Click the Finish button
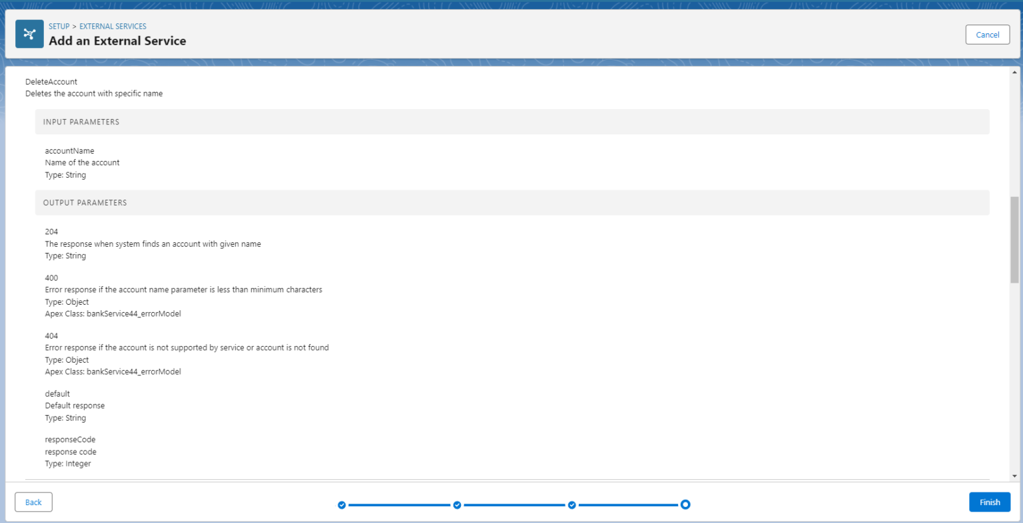Image resolution: width=1023 pixels, height=523 pixels. tap(990, 502)
